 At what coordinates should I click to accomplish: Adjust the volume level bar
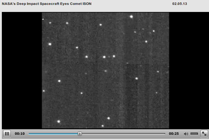194,134
